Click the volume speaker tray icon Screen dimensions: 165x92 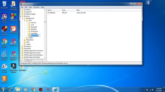(x=153, y=90)
